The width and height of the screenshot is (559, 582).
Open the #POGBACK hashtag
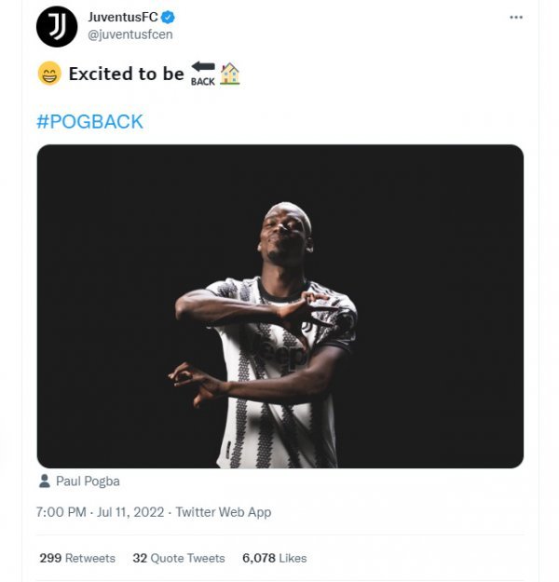tap(89, 122)
